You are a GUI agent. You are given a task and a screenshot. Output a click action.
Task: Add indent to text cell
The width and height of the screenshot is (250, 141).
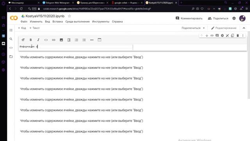(x=69, y=40)
